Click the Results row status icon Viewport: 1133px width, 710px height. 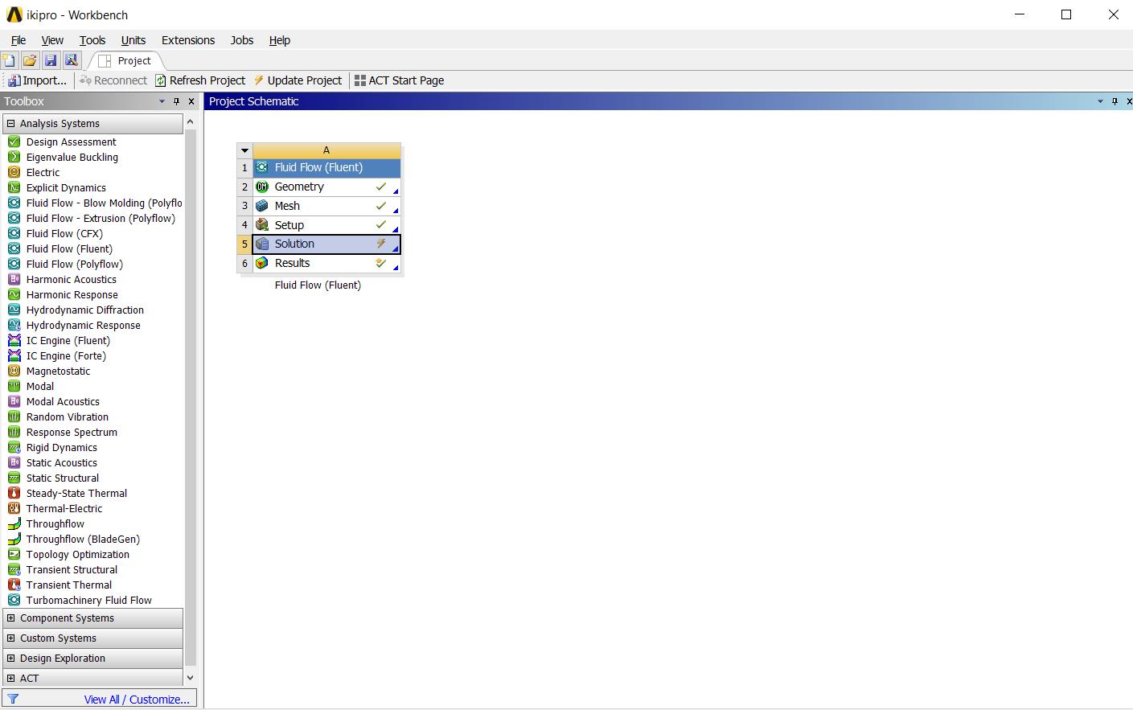click(381, 262)
